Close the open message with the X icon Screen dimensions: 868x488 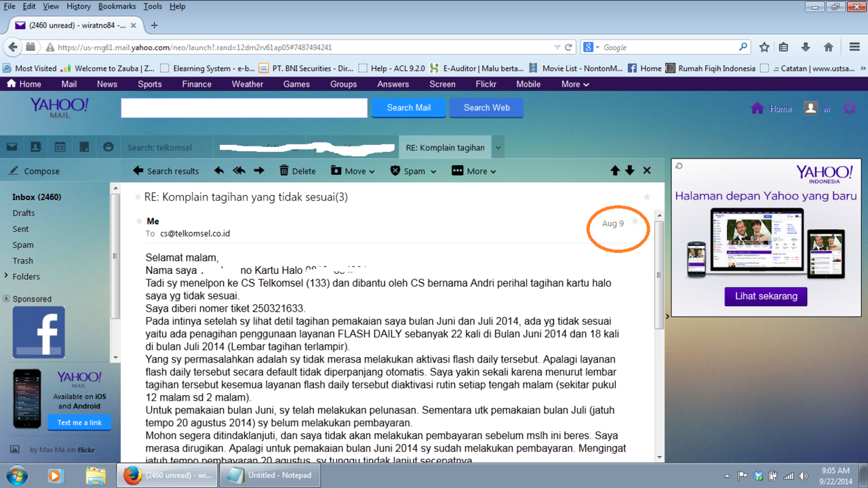pos(647,171)
